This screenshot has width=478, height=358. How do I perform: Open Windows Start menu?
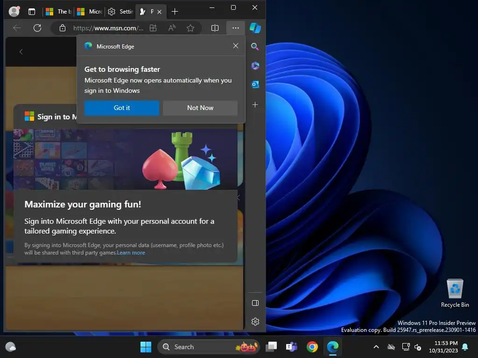(146, 347)
